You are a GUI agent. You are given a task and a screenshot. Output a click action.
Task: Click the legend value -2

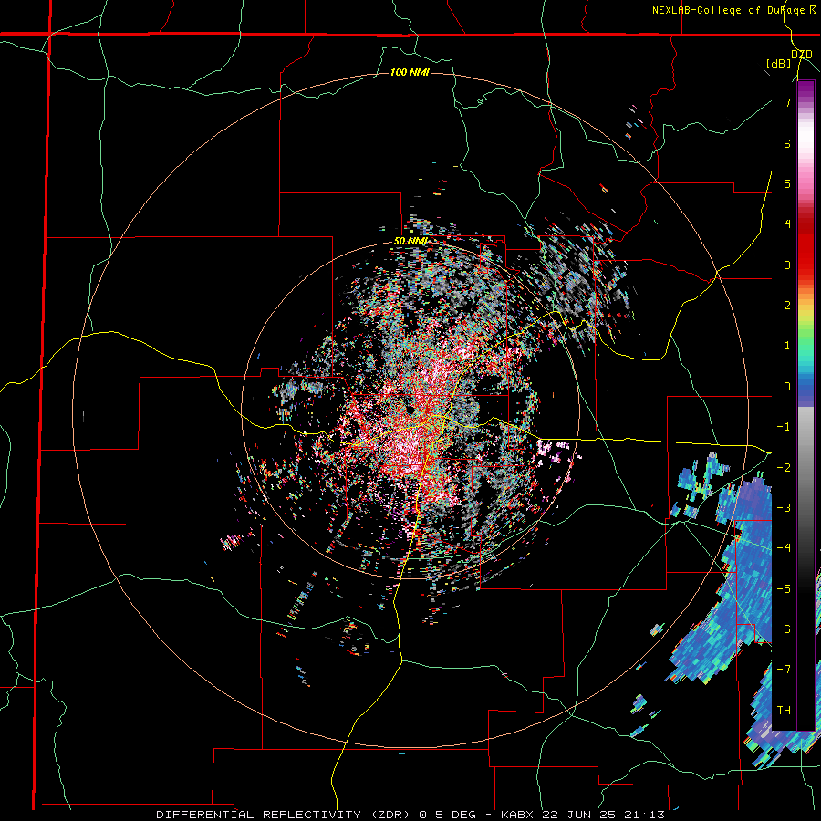pos(784,468)
